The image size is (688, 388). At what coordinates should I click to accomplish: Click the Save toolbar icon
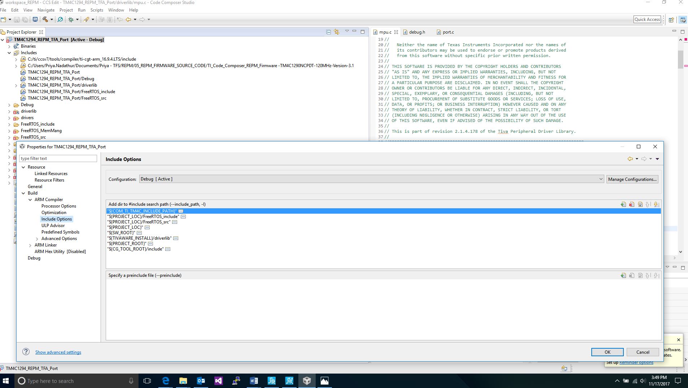tap(17, 19)
